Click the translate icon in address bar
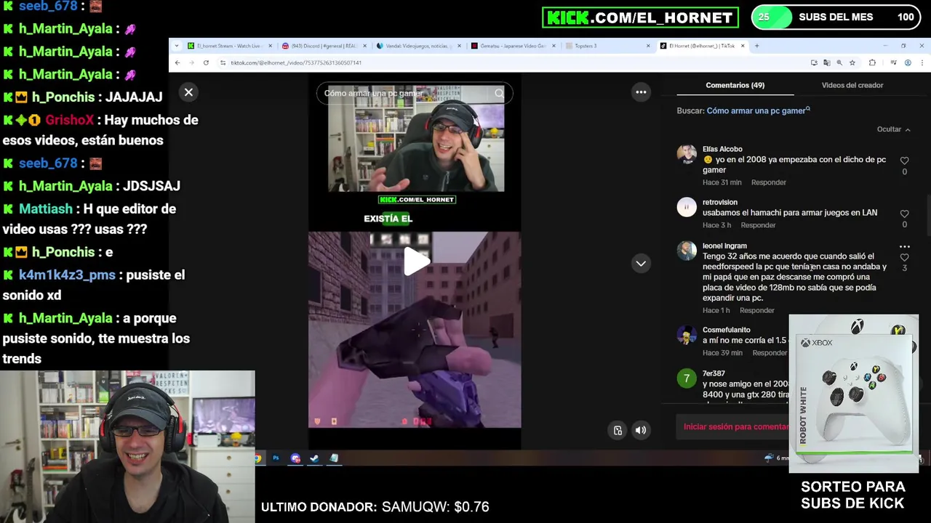This screenshot has height=523, width=931. [826, 63]
